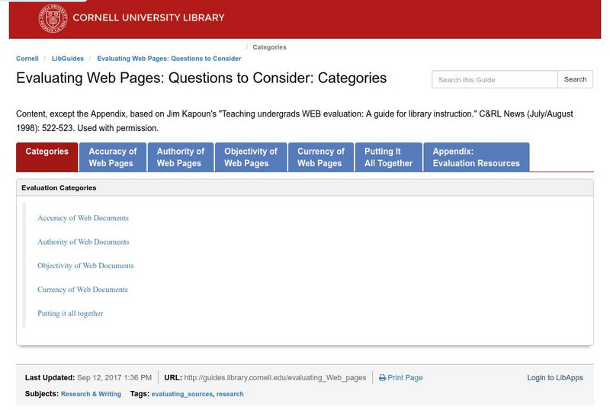This screenshot has width=610, height=410.
Task: Click the Search button
Action: pyautogui.click(x=575, y=79)
